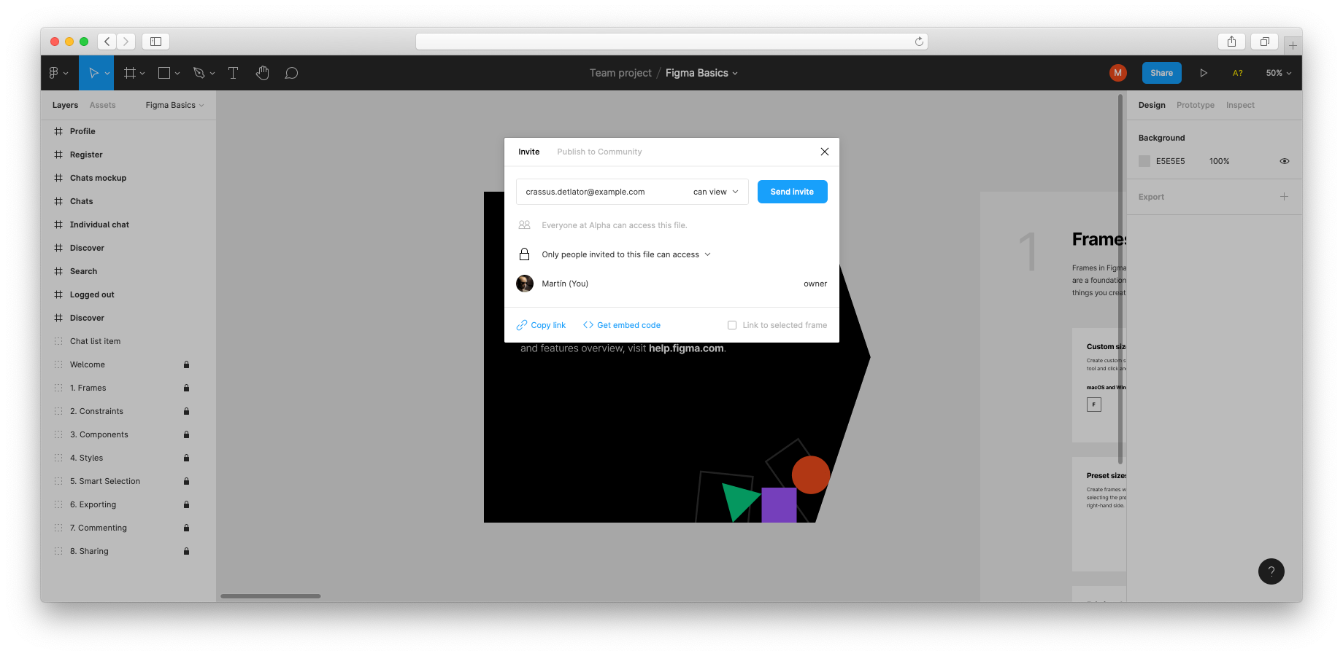Expand Only people invited access dropdown
The height and width of the screenshot is (656, 1343).
[626, 254]
